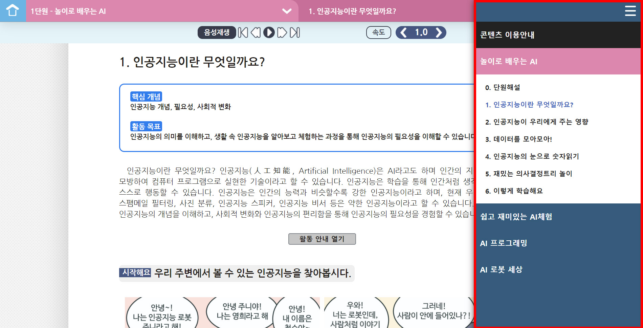Advance to next audio segment
The width and height of the screenshot is (643, 328).
pyautogui.click(x=282, y=32)
